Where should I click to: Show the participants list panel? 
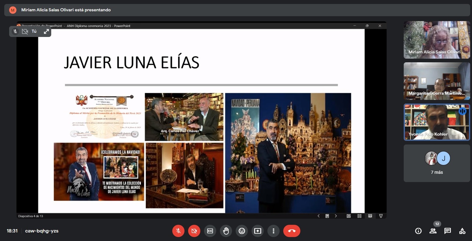[x=433, y=231]
